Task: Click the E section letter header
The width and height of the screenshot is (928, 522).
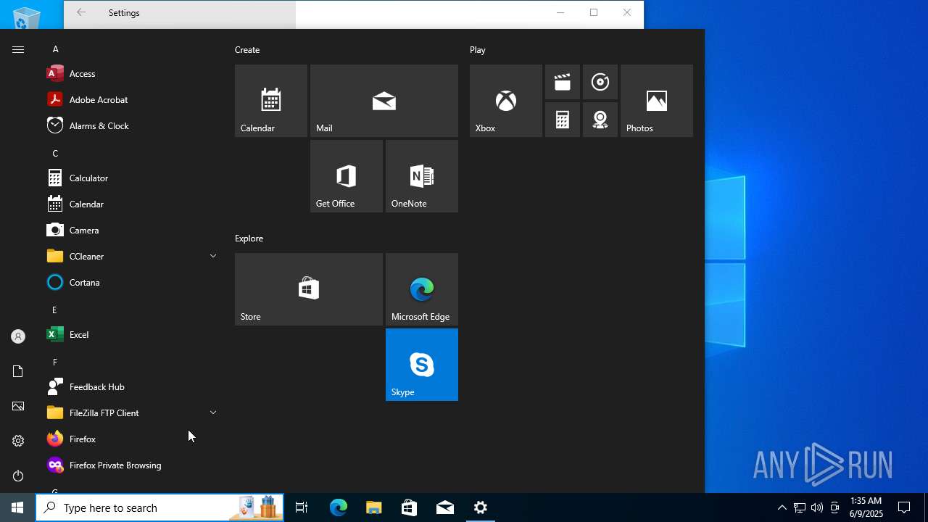Action: (x=54, y=310)
